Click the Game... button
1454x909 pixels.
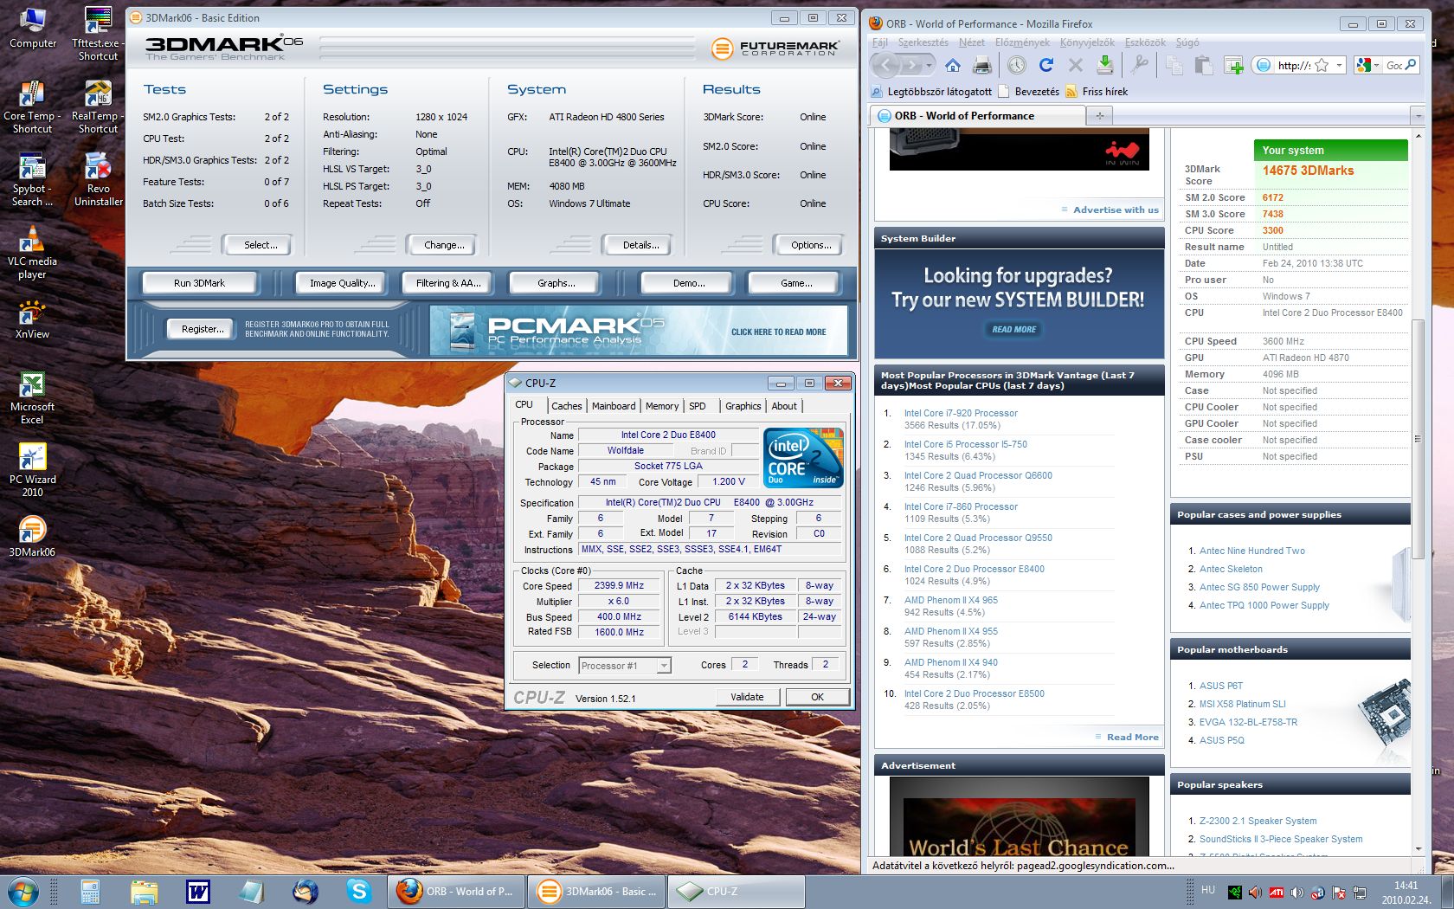point(795,283)
